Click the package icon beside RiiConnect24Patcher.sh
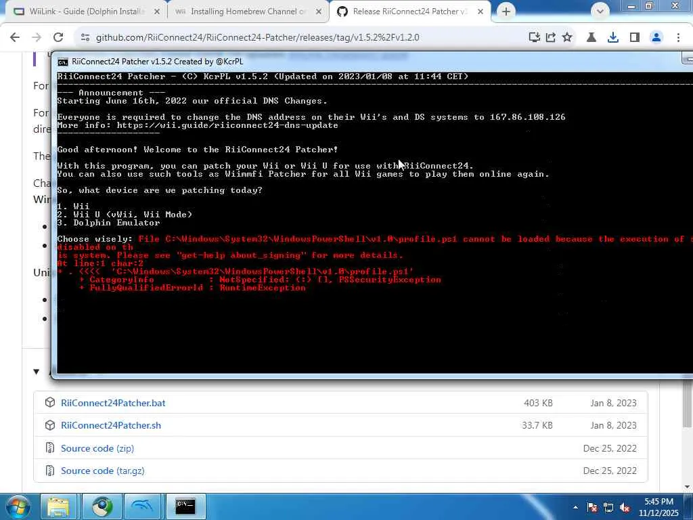693x520 pixels. tap(50, 425)
